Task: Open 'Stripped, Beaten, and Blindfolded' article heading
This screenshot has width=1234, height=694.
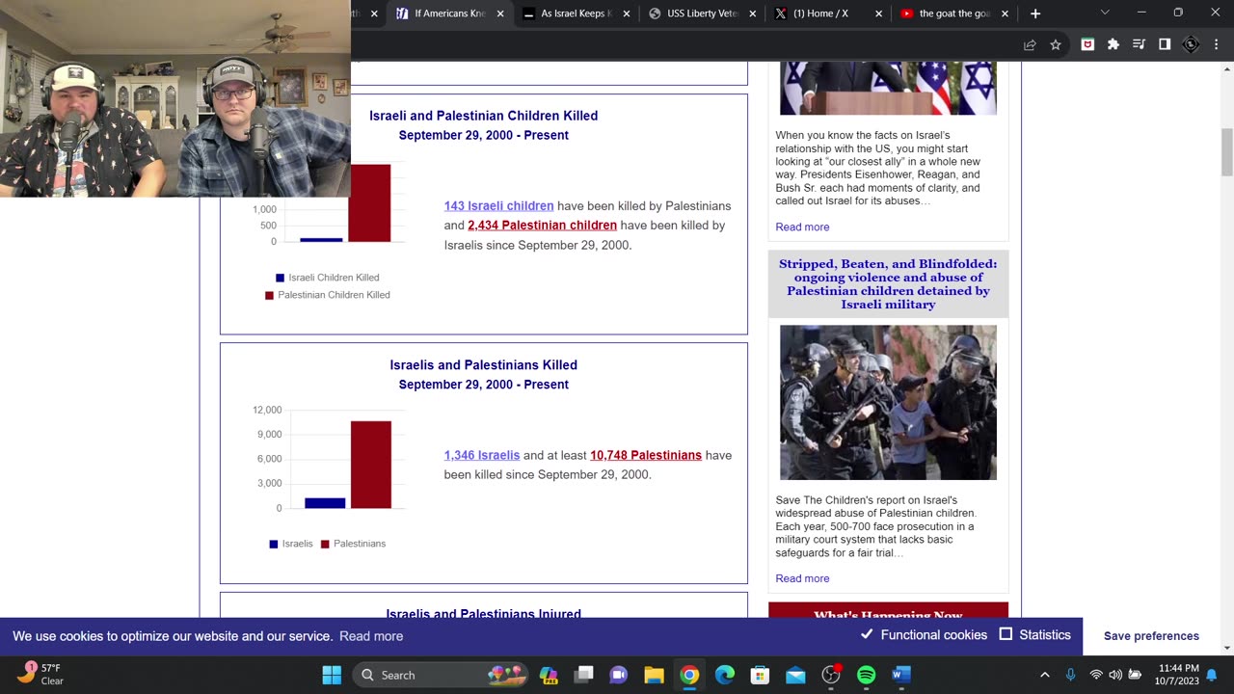Action: [x=888, y=283]
